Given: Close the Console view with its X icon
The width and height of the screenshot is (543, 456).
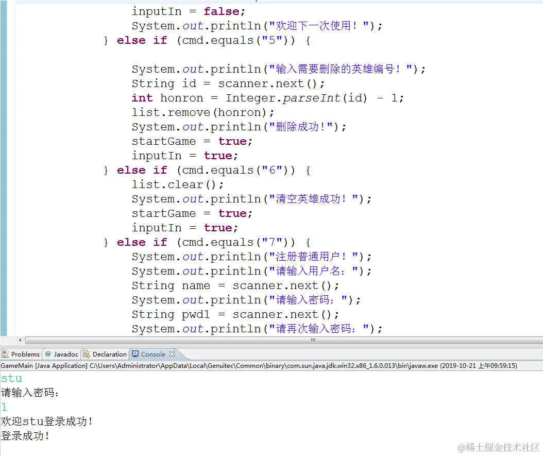Looking at the screenshot, I should pos(172,354).
